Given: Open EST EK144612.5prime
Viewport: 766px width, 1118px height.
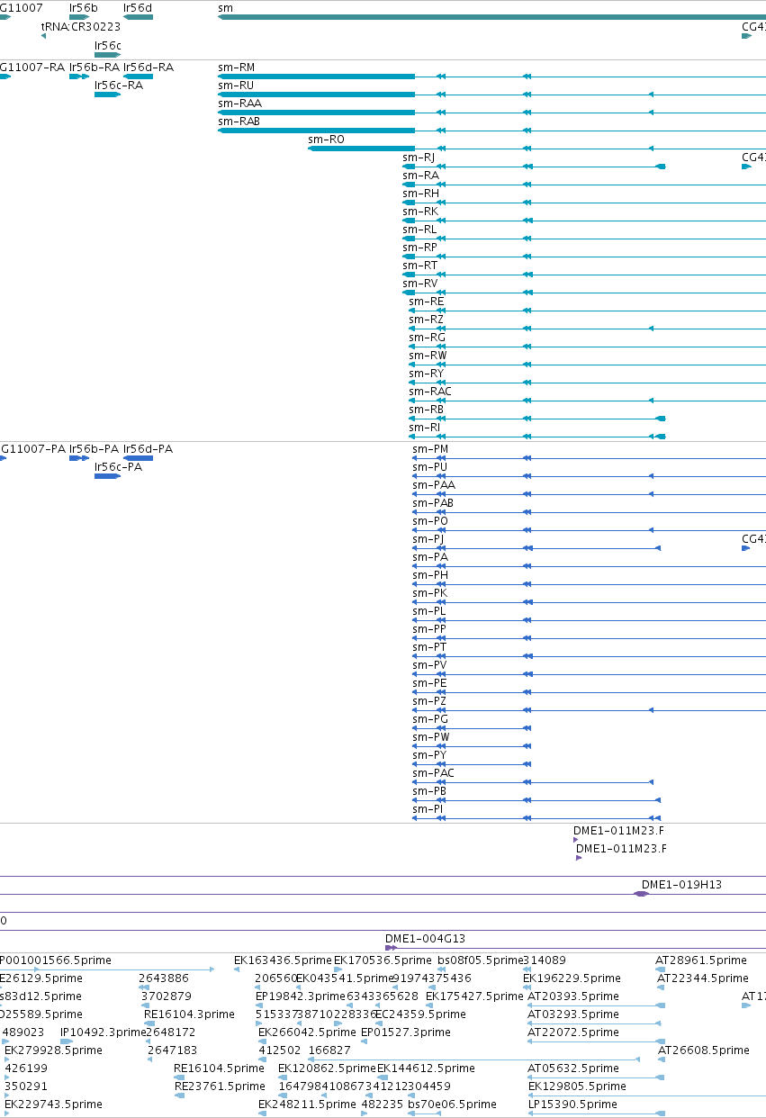Looking at the screenshot, I should click(x=426, y=1068).
